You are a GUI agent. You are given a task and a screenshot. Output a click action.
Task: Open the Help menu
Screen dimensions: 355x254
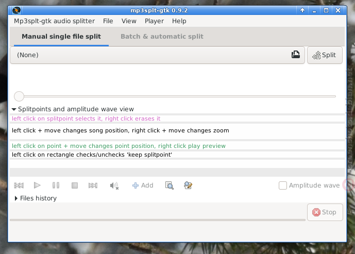(179, 21)
